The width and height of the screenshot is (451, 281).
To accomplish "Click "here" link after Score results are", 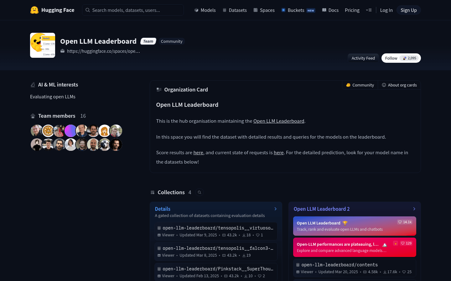I will tap(198, 153).
